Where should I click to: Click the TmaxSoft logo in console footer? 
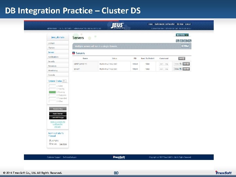tap(119, 157)
